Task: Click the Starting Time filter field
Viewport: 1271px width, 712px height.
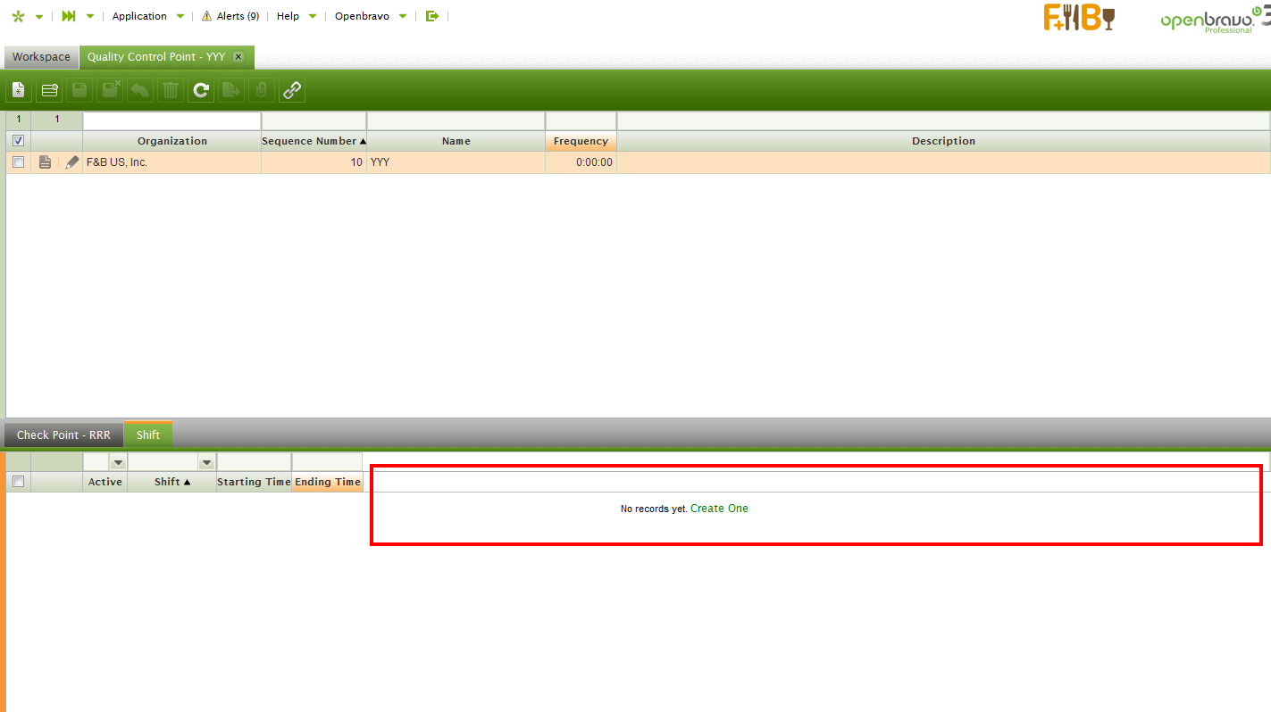Action: pyautogui.click(x=254, y=462)
